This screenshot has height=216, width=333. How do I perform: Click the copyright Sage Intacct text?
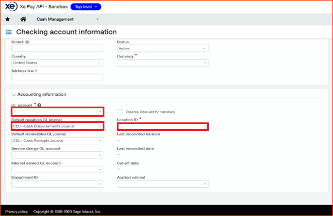(67, 211)
